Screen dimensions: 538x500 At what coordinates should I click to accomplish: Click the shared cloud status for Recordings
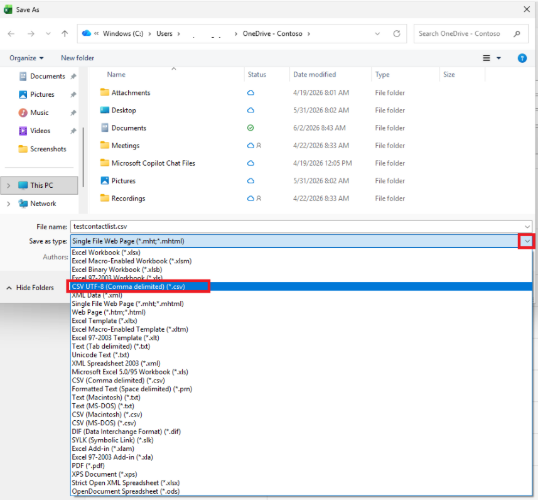tap(254, 198)
